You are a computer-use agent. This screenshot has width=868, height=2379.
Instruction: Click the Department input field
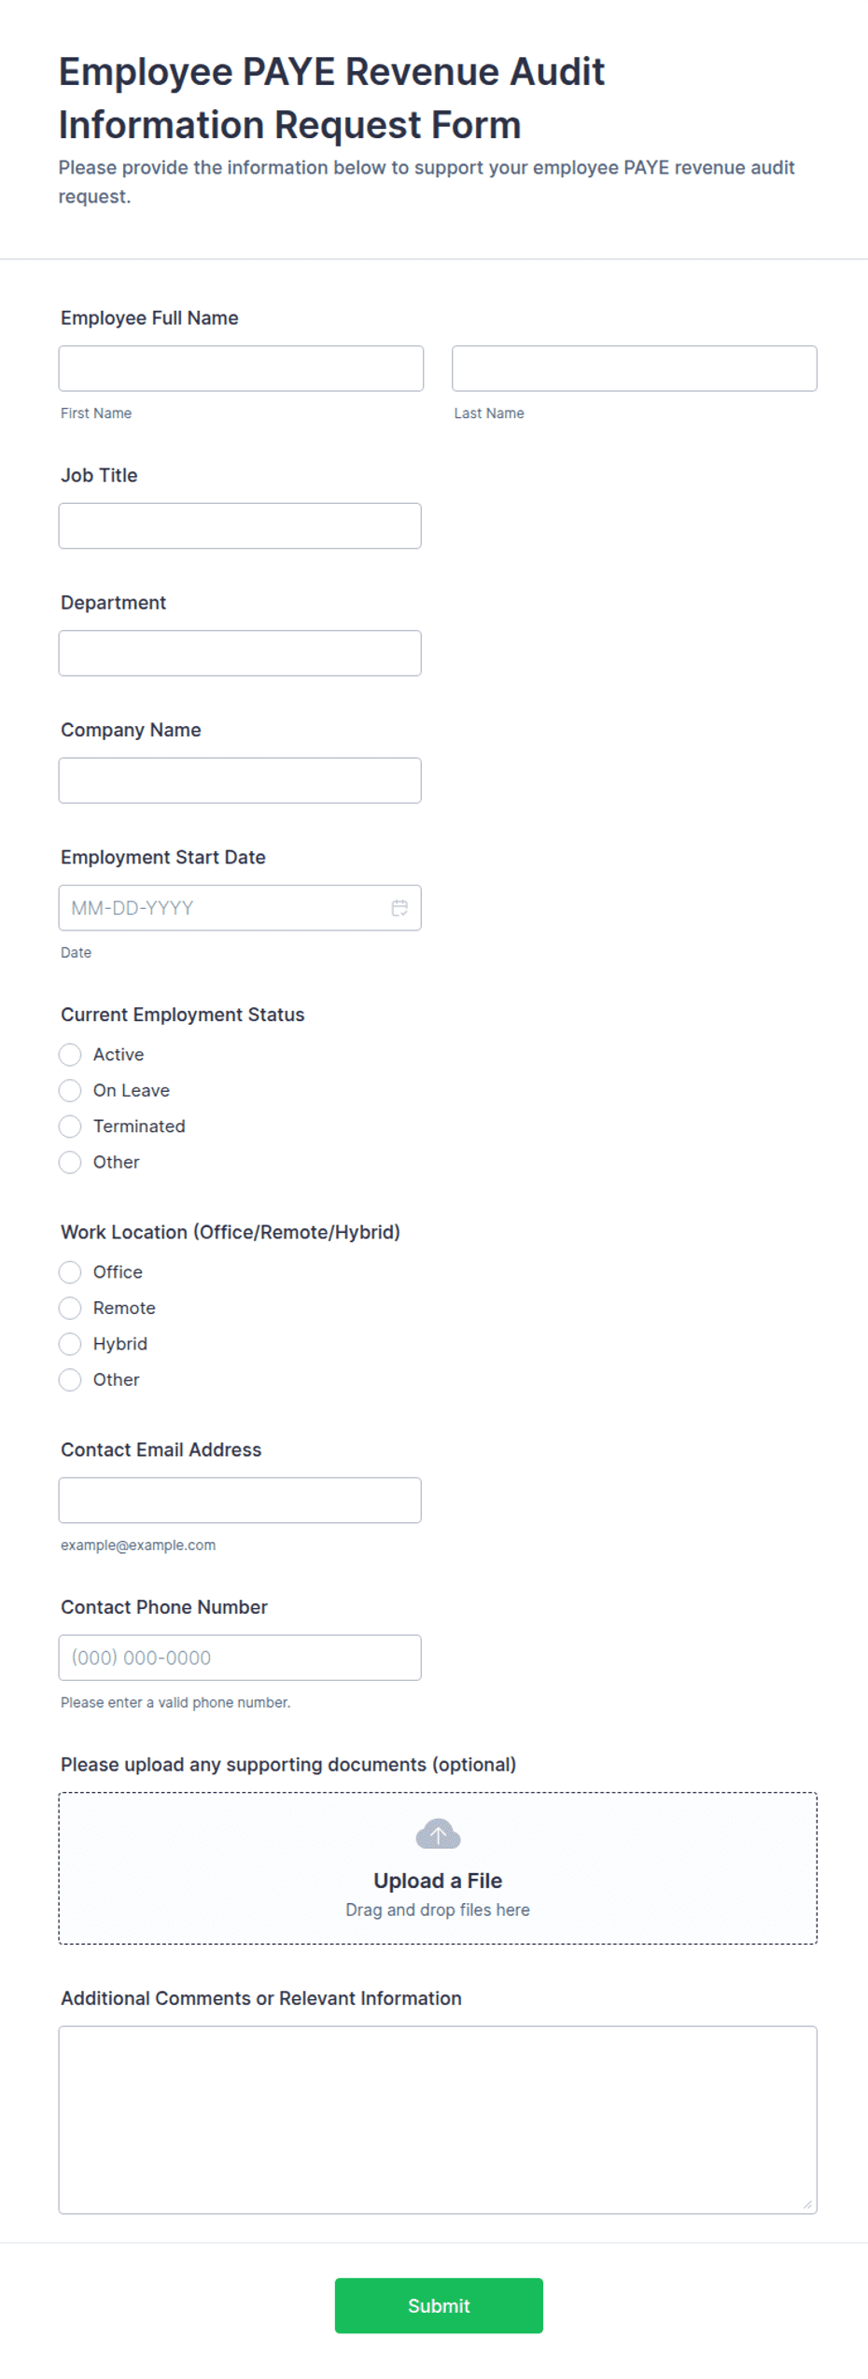tap(240, 653)
